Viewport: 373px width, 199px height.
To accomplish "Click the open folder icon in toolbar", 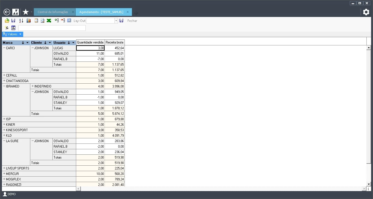I will [7, 21].
